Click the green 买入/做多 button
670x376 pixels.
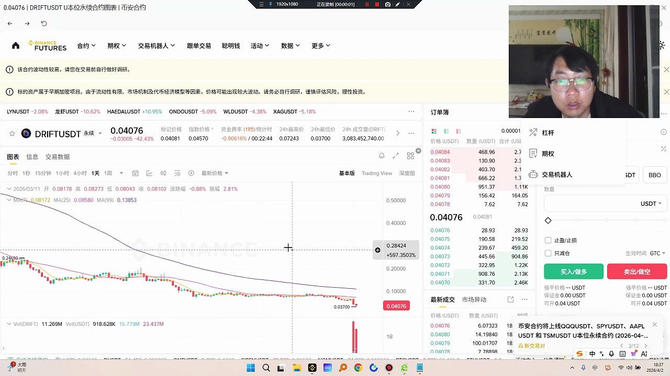[574, 272]
